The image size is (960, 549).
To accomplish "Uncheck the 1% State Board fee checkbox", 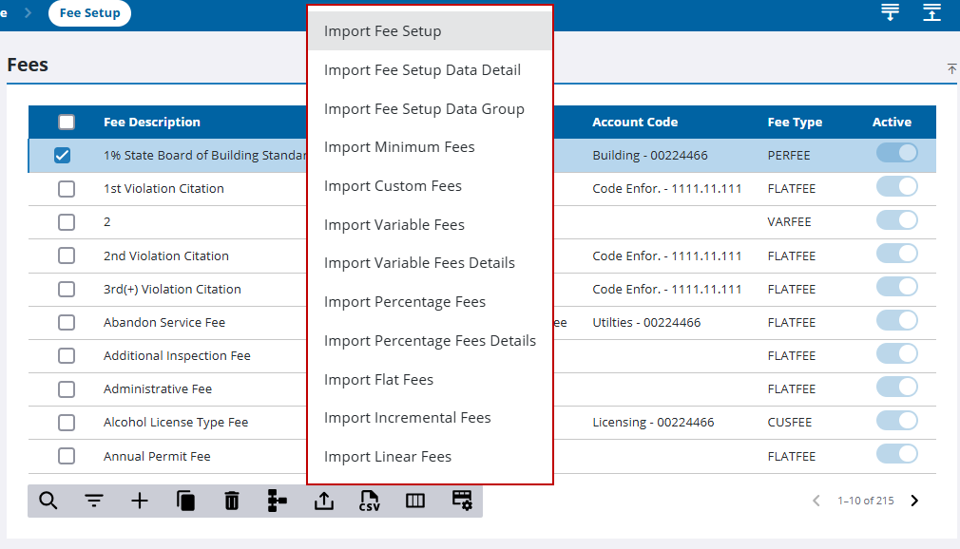I will tap(63, 156).
